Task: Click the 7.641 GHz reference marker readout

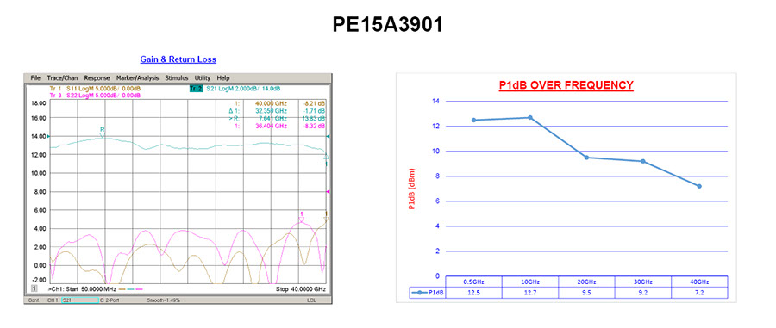Action: [272, 119]
